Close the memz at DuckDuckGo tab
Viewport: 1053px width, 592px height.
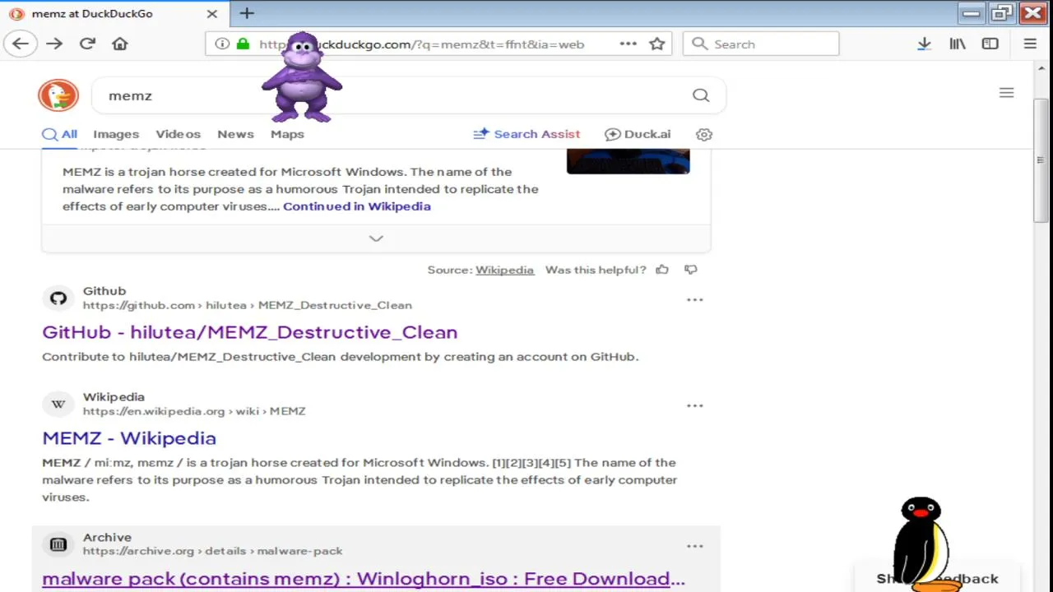click(x=211, y=13)
